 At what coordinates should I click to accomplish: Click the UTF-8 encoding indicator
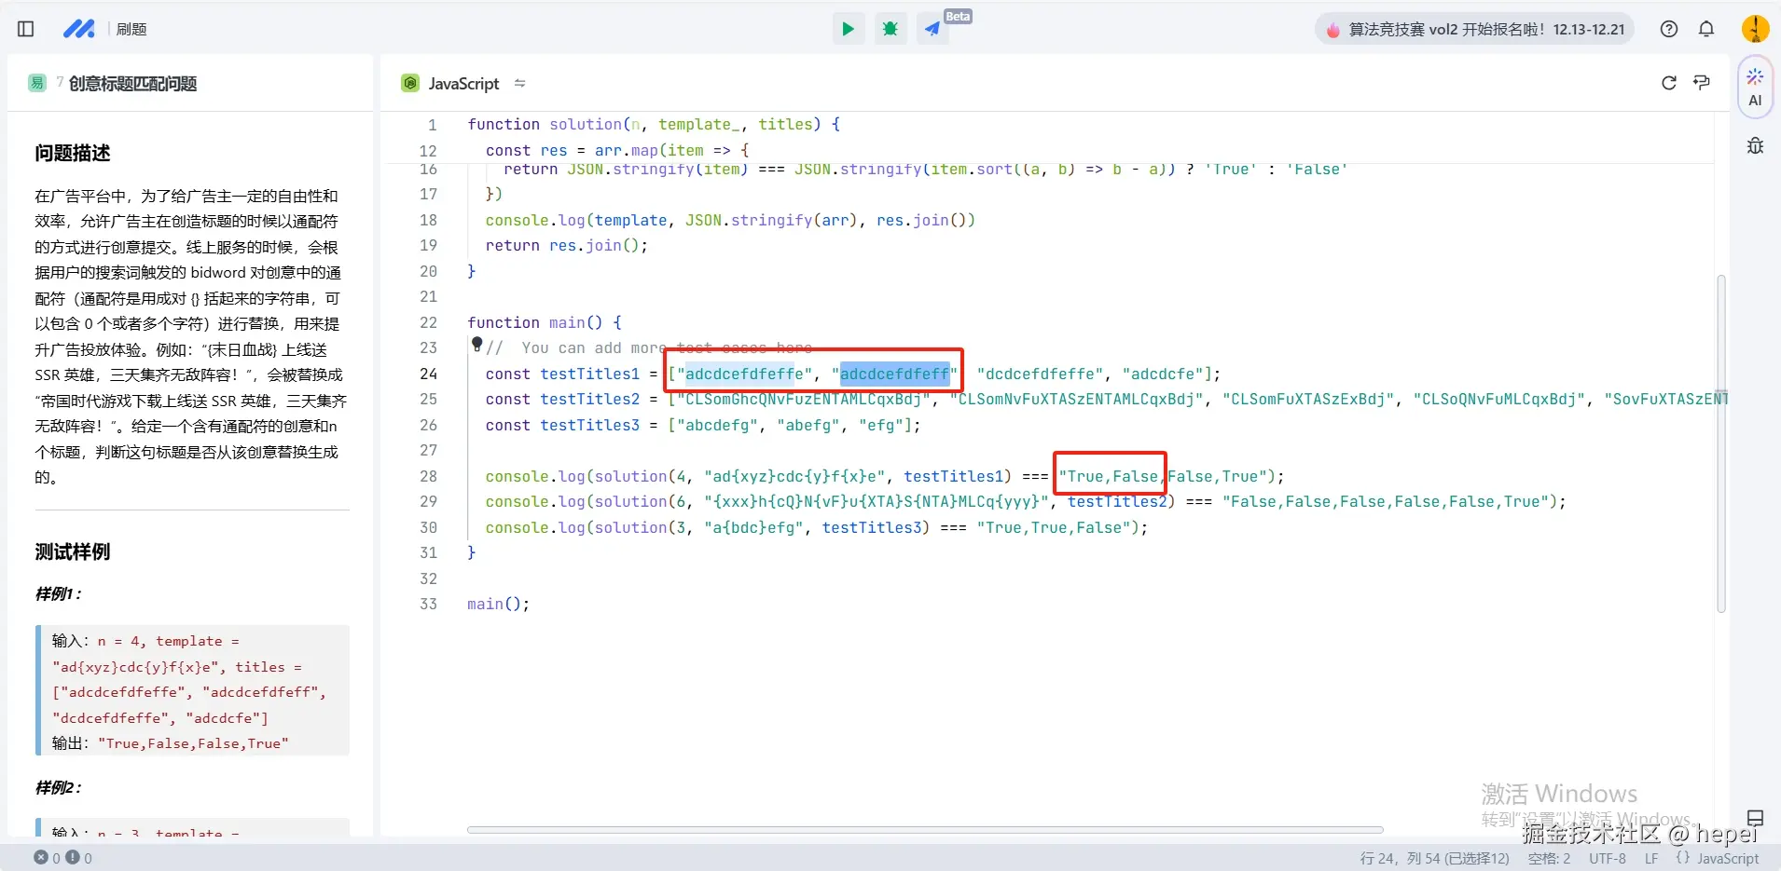coord(1607,858)
